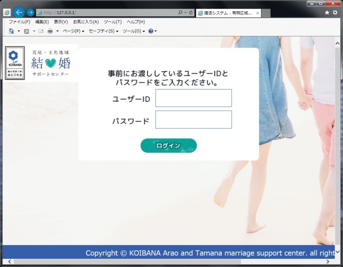Click the horizontal scrollbar right arrow
Image resolution: width=343 pixels, height=267 pixels.
[x=328, y=262]
